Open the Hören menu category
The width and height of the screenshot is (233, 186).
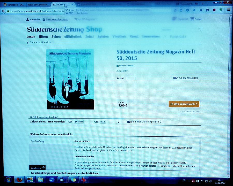(43, 37)
